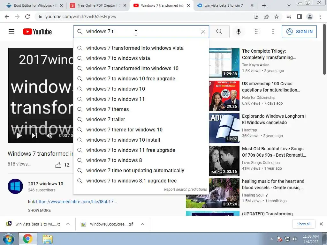Expand options for win vista beta 7z download
327x245 pixels.
tap(68, 224)
